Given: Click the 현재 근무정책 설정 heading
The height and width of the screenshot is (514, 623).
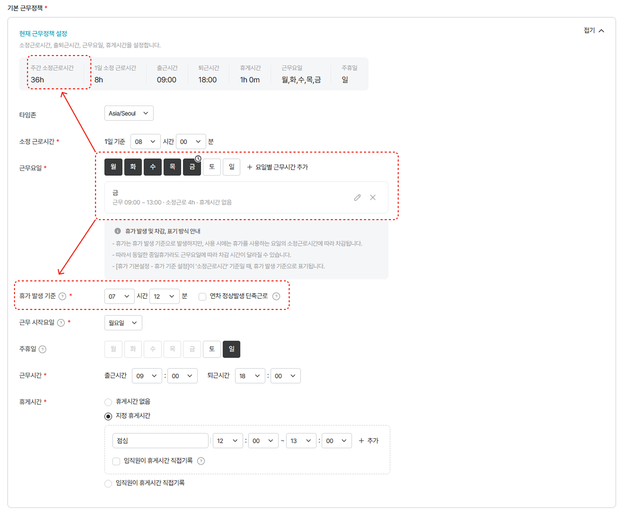Looking at the screenshot, I should (x=43, y=33).
